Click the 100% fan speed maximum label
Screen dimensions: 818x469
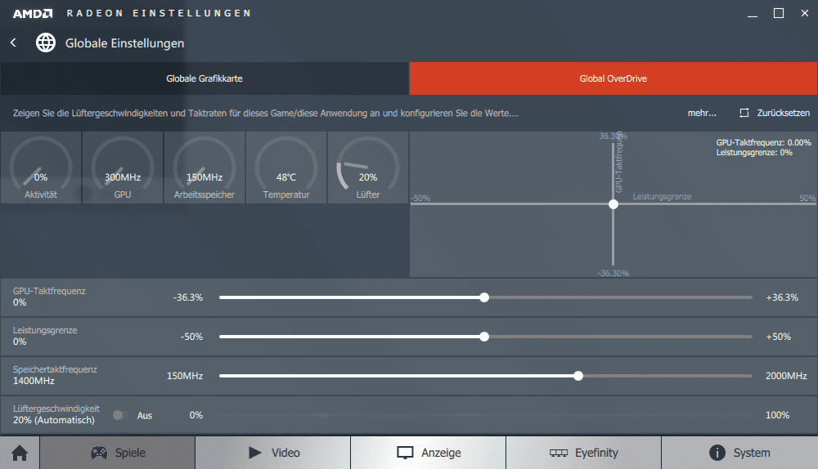pyautogui.click(x=777, y=415)
